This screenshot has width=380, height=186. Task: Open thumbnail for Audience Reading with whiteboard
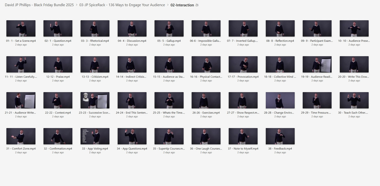click(317, 64)
